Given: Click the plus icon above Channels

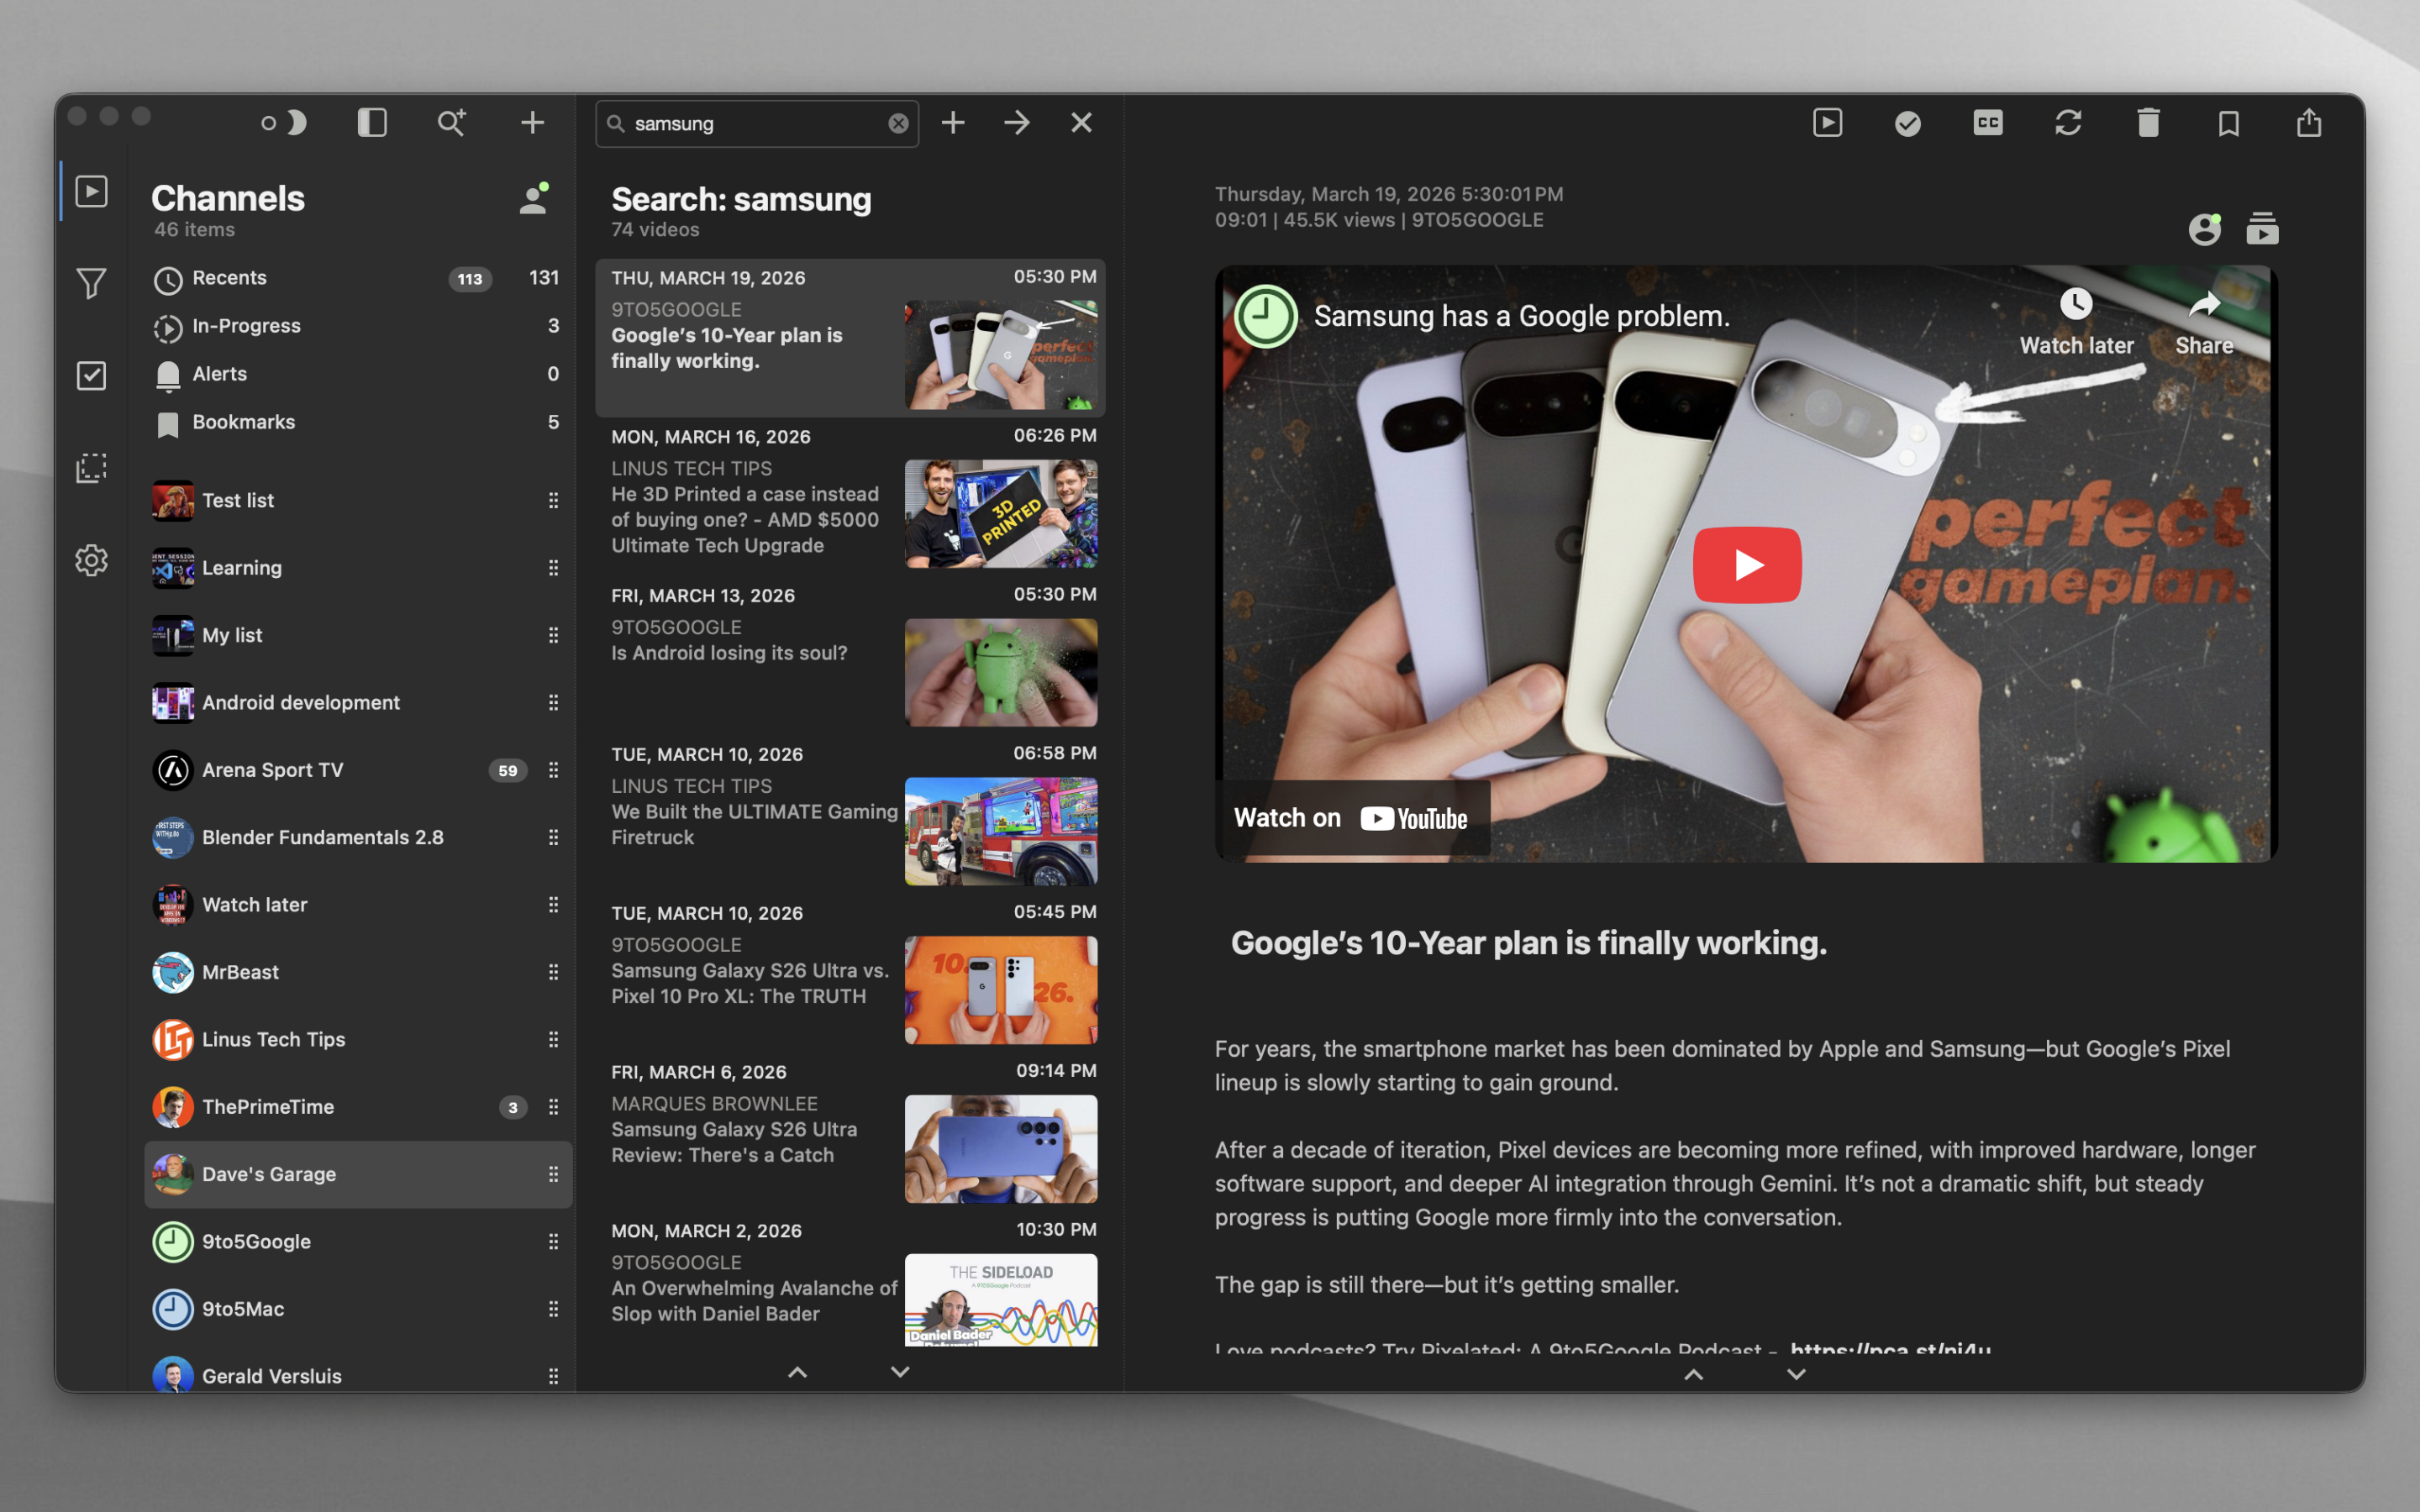Looking at the screenshot, I should [532, 123].
